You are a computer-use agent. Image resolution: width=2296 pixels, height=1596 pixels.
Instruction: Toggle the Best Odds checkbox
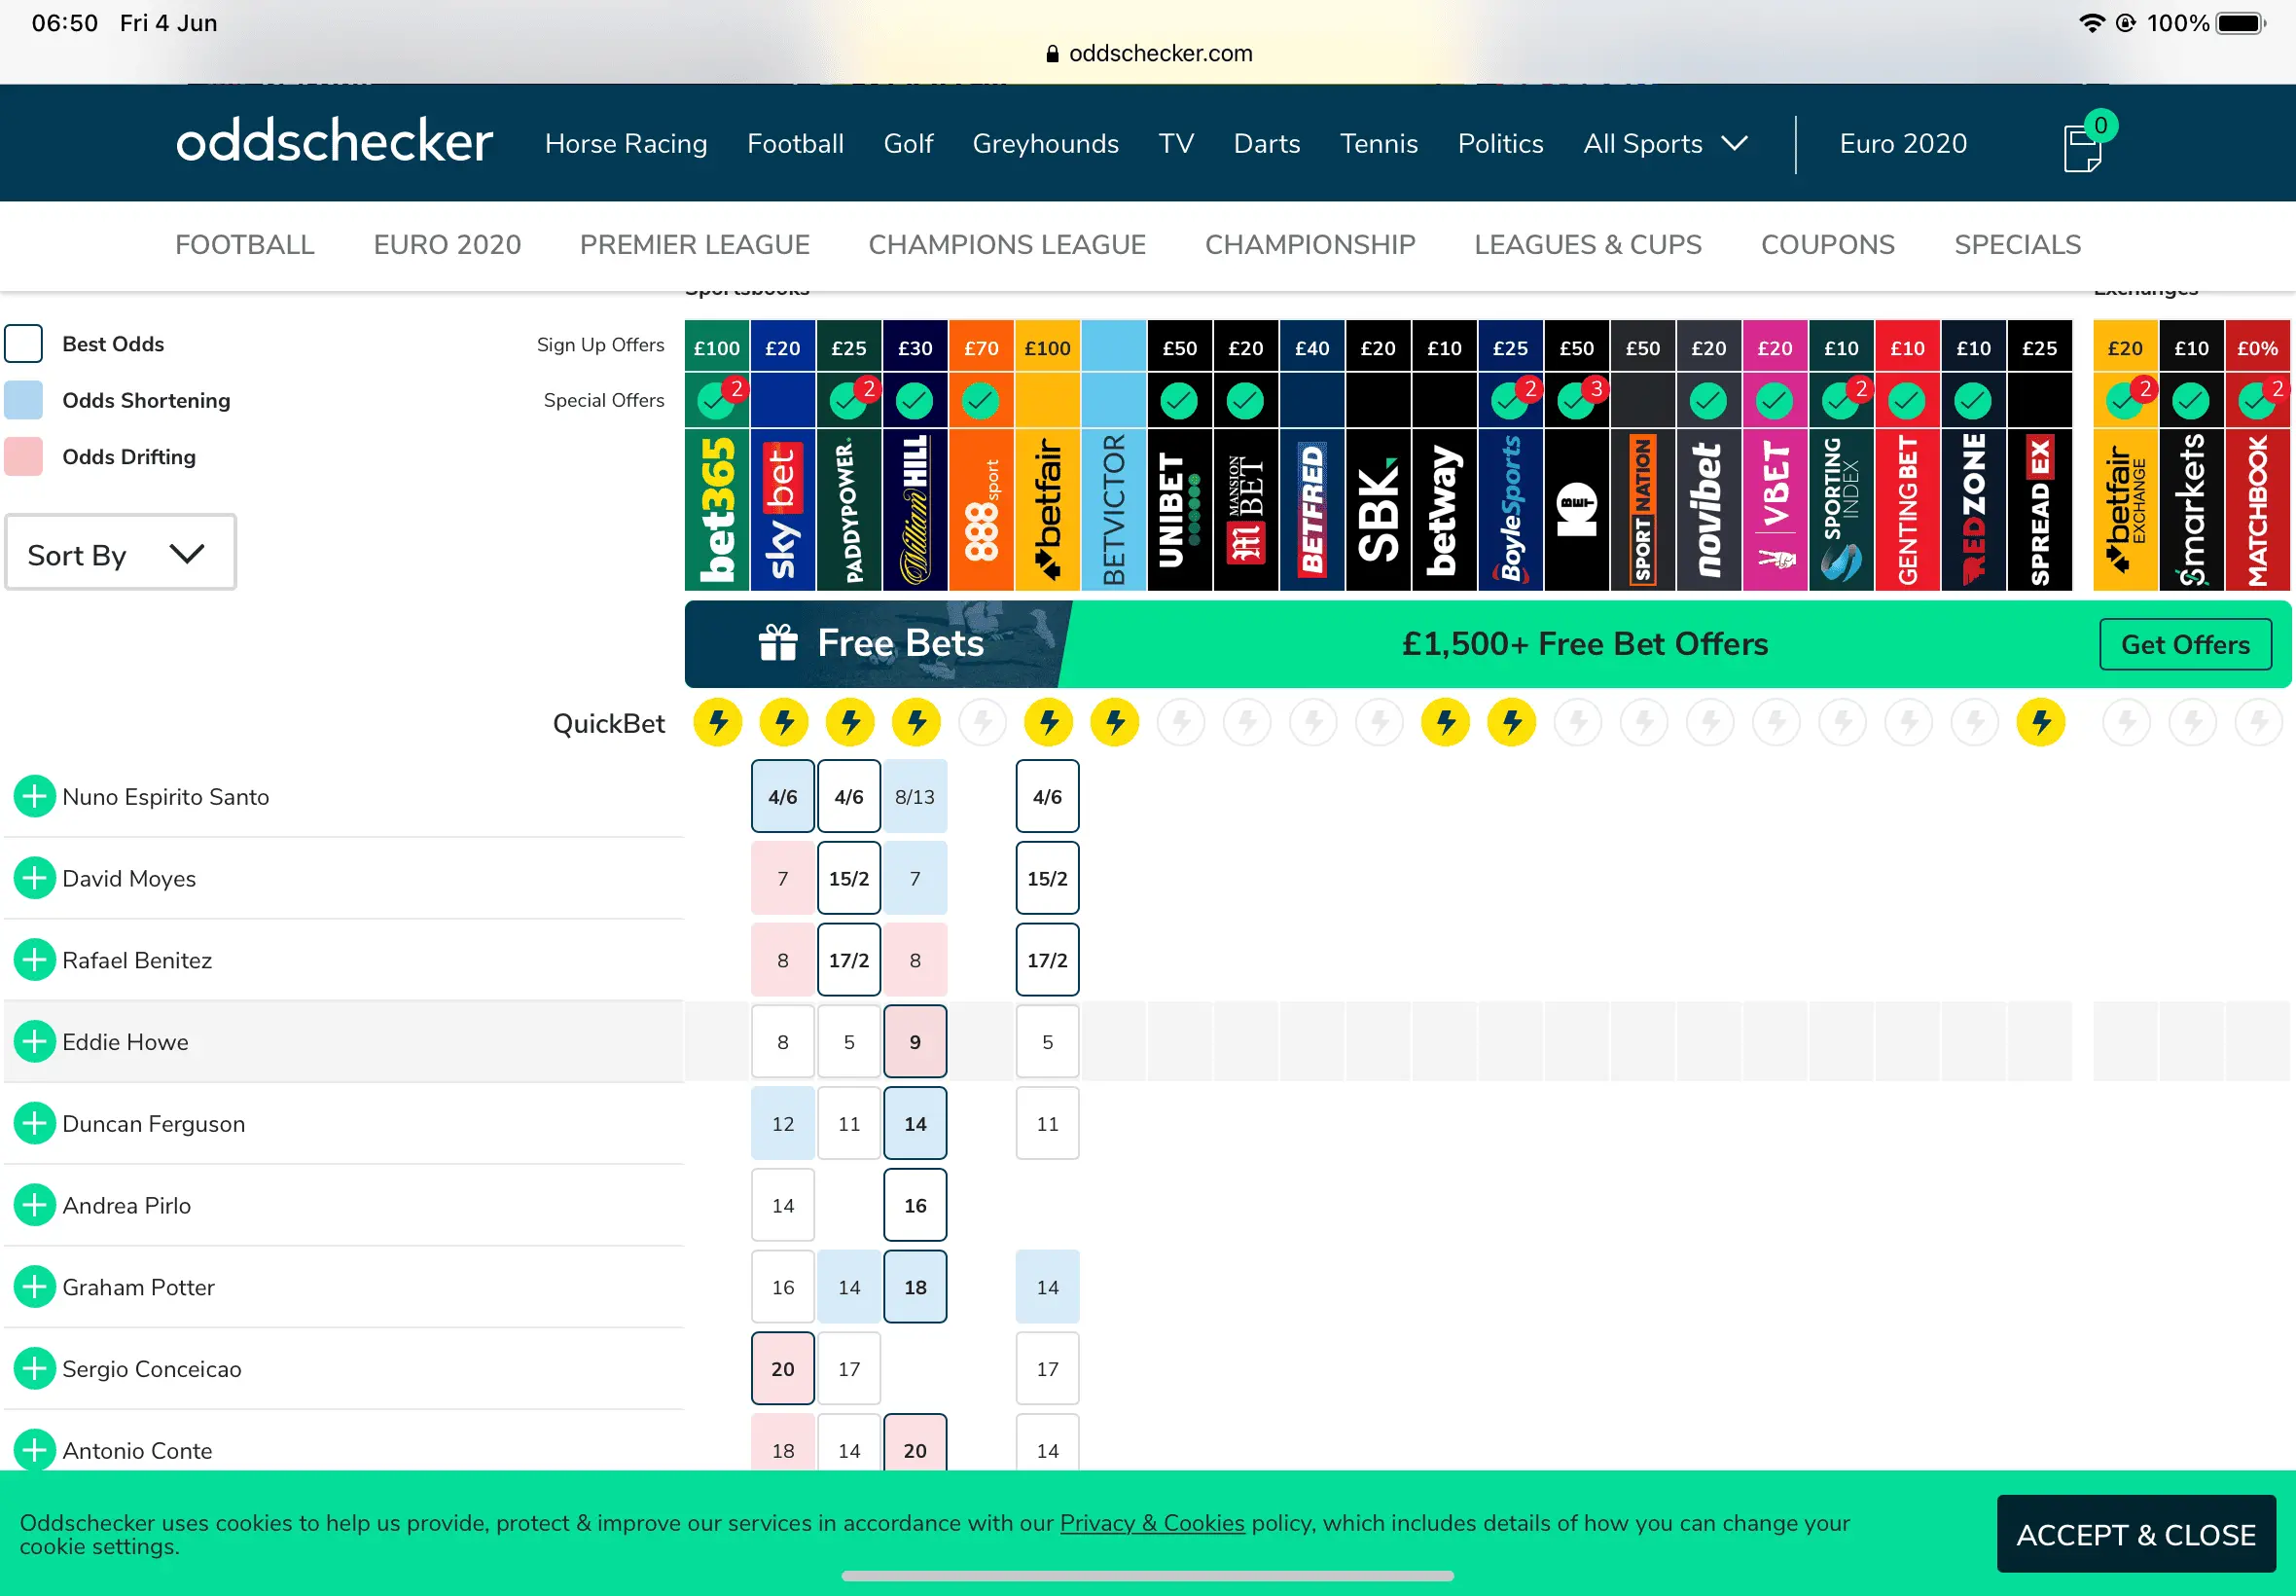24,344
